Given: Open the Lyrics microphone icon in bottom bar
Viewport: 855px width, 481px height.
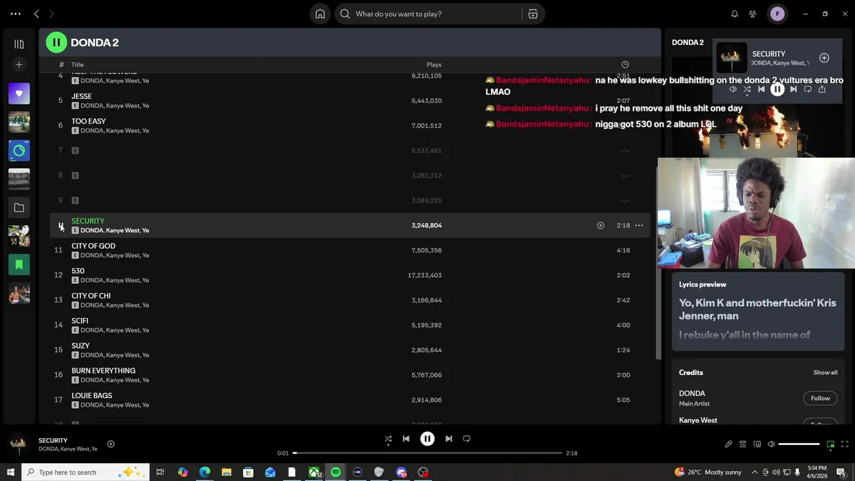Looking at the screenshot, I should (x=728, y=444).
